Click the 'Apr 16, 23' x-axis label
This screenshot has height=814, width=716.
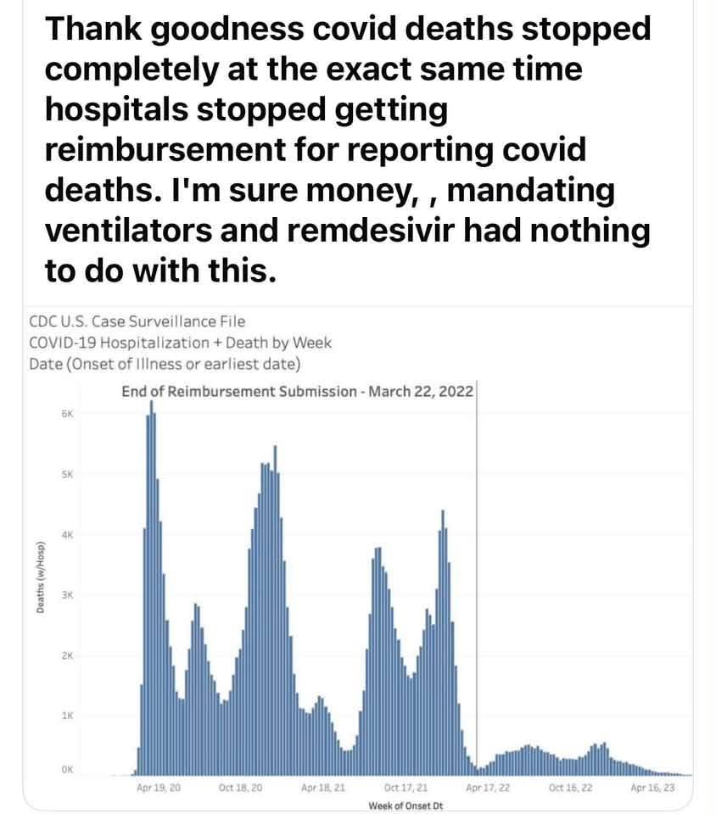[x=652, y=788]
